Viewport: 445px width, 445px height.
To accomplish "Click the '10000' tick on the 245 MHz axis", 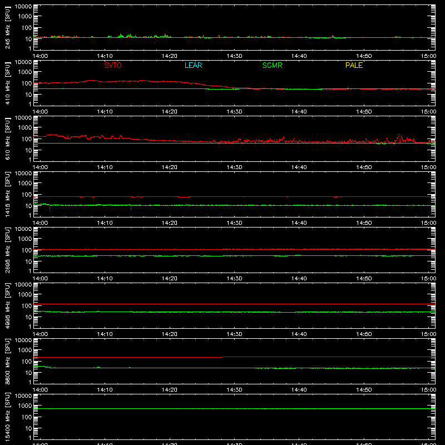I will [x=23, y=7].
